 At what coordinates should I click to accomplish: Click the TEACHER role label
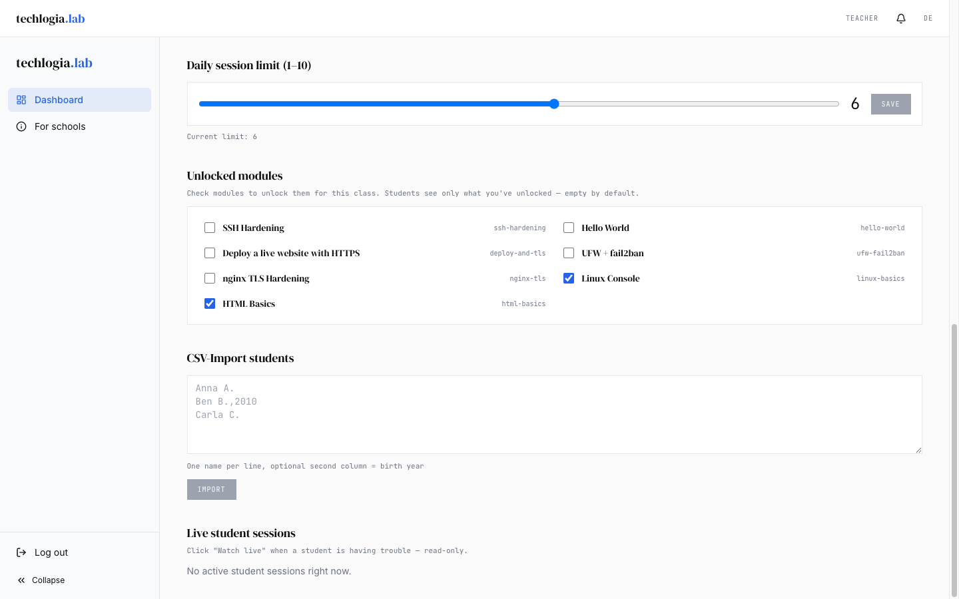(862, 19)
